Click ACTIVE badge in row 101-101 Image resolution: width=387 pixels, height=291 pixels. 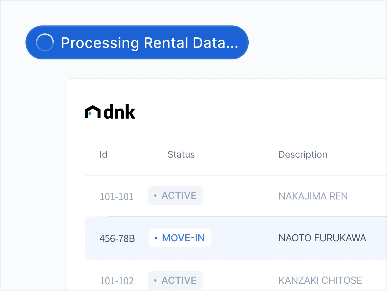tap(175, 196)
